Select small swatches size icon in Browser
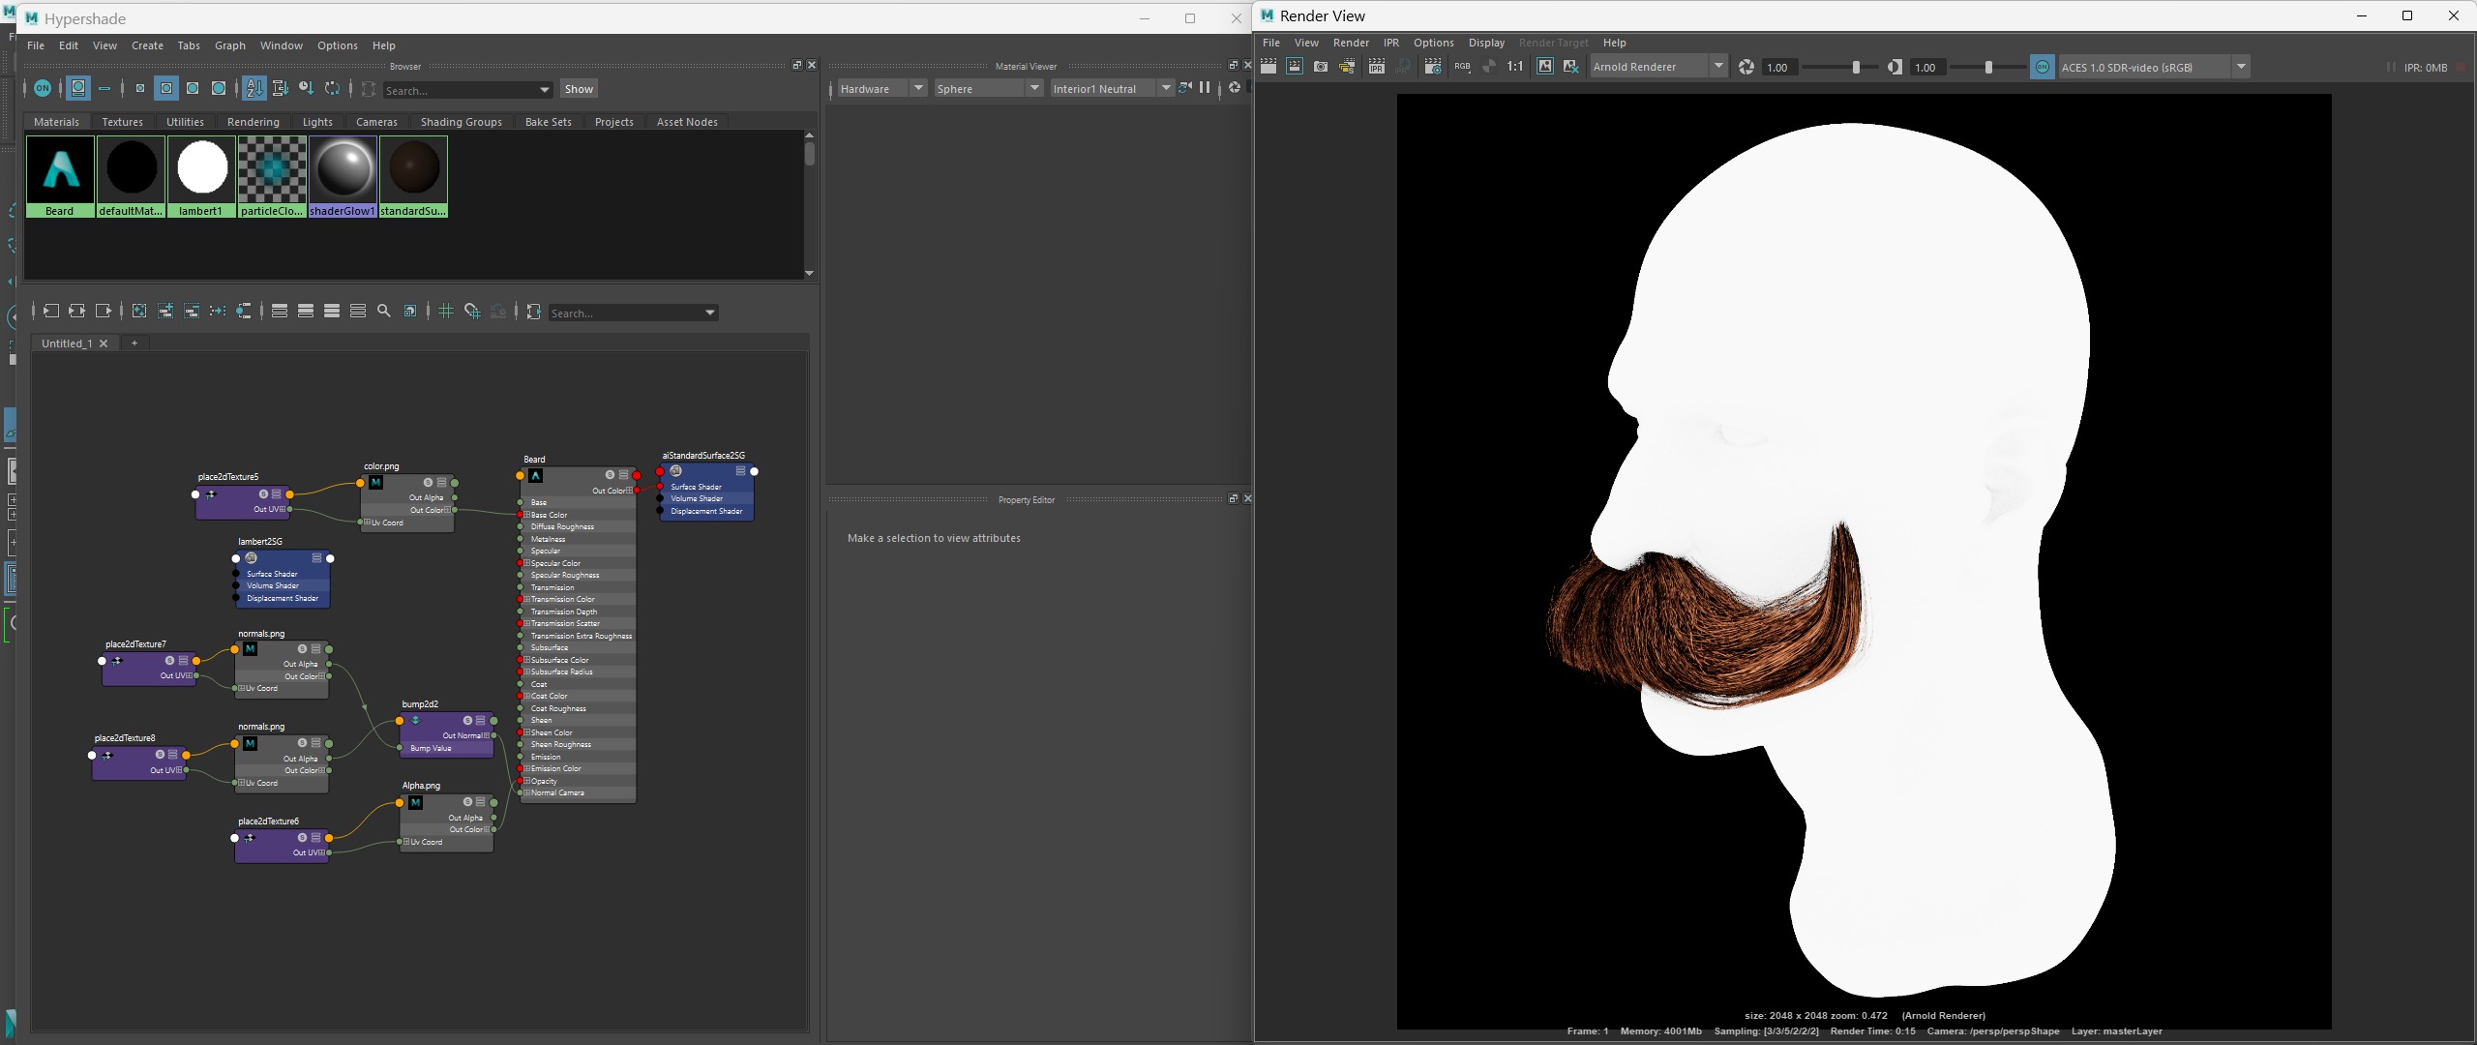The image size is (2477, 1045). 140,88
